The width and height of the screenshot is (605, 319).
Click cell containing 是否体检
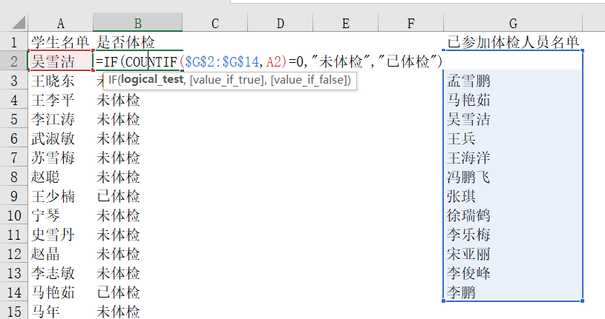pyautogui.click(x=137, y=41)
